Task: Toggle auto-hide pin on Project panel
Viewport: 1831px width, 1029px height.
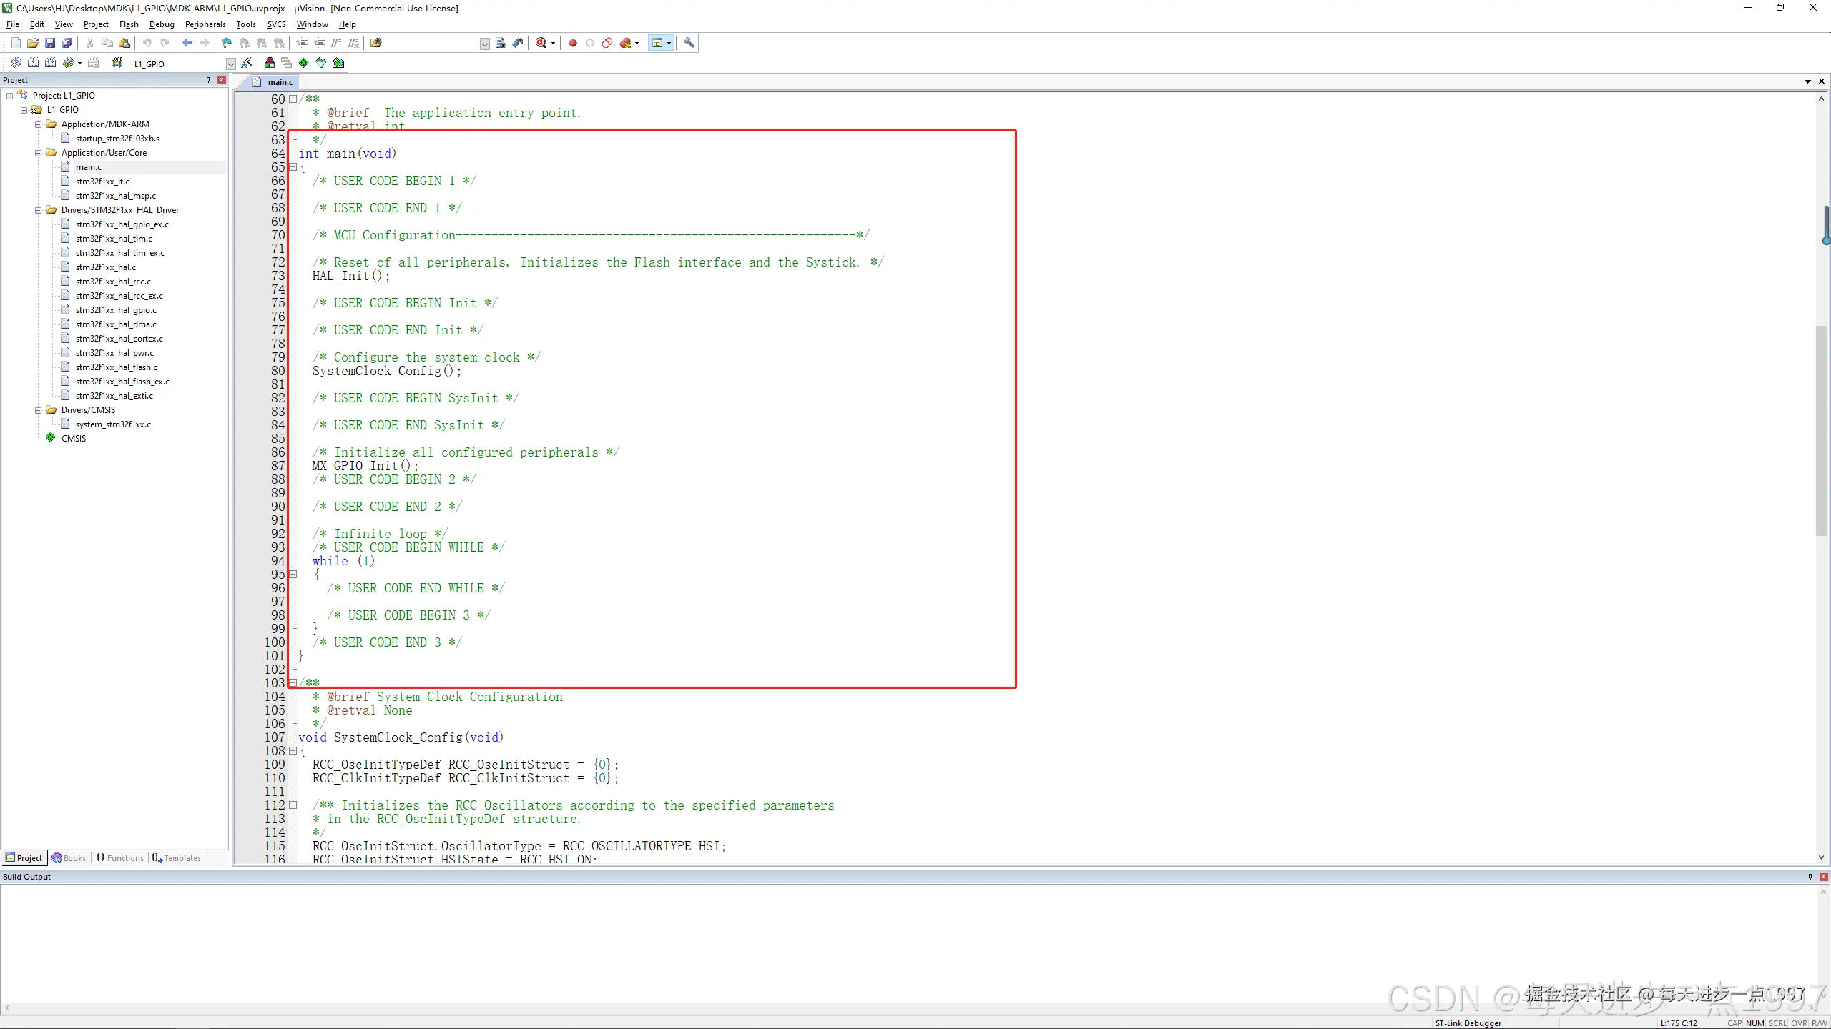Action: [x=208, y=80]
